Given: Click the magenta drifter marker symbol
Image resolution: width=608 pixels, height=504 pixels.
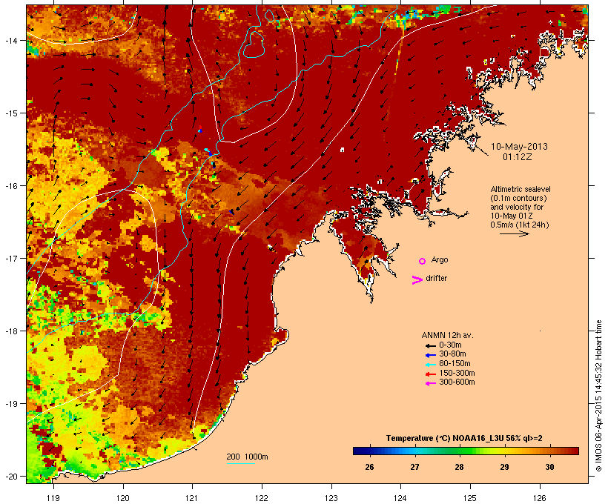Looking at the screenshot, I should 417,280.
